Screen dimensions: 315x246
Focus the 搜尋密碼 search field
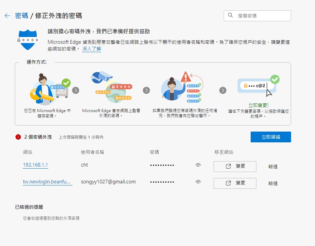pos(261,15)
